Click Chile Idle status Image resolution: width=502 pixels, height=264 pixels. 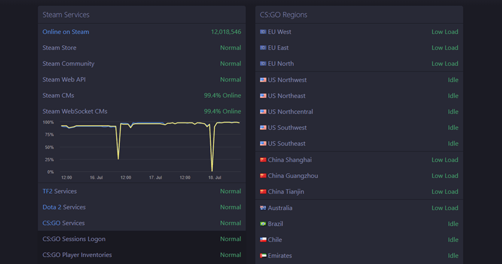[x=453, y=240]
